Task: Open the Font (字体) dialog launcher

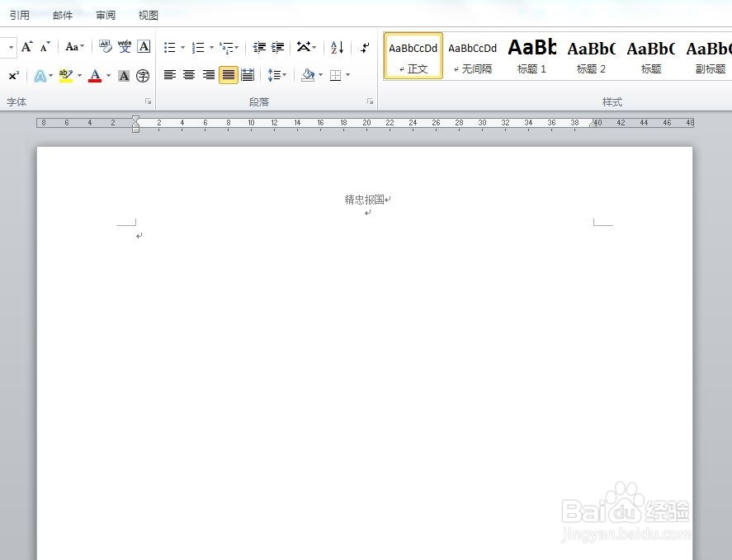Action: click(149, 101)
